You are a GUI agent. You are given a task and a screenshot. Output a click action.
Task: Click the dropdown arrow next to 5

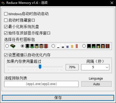click(x=107, y=67)
